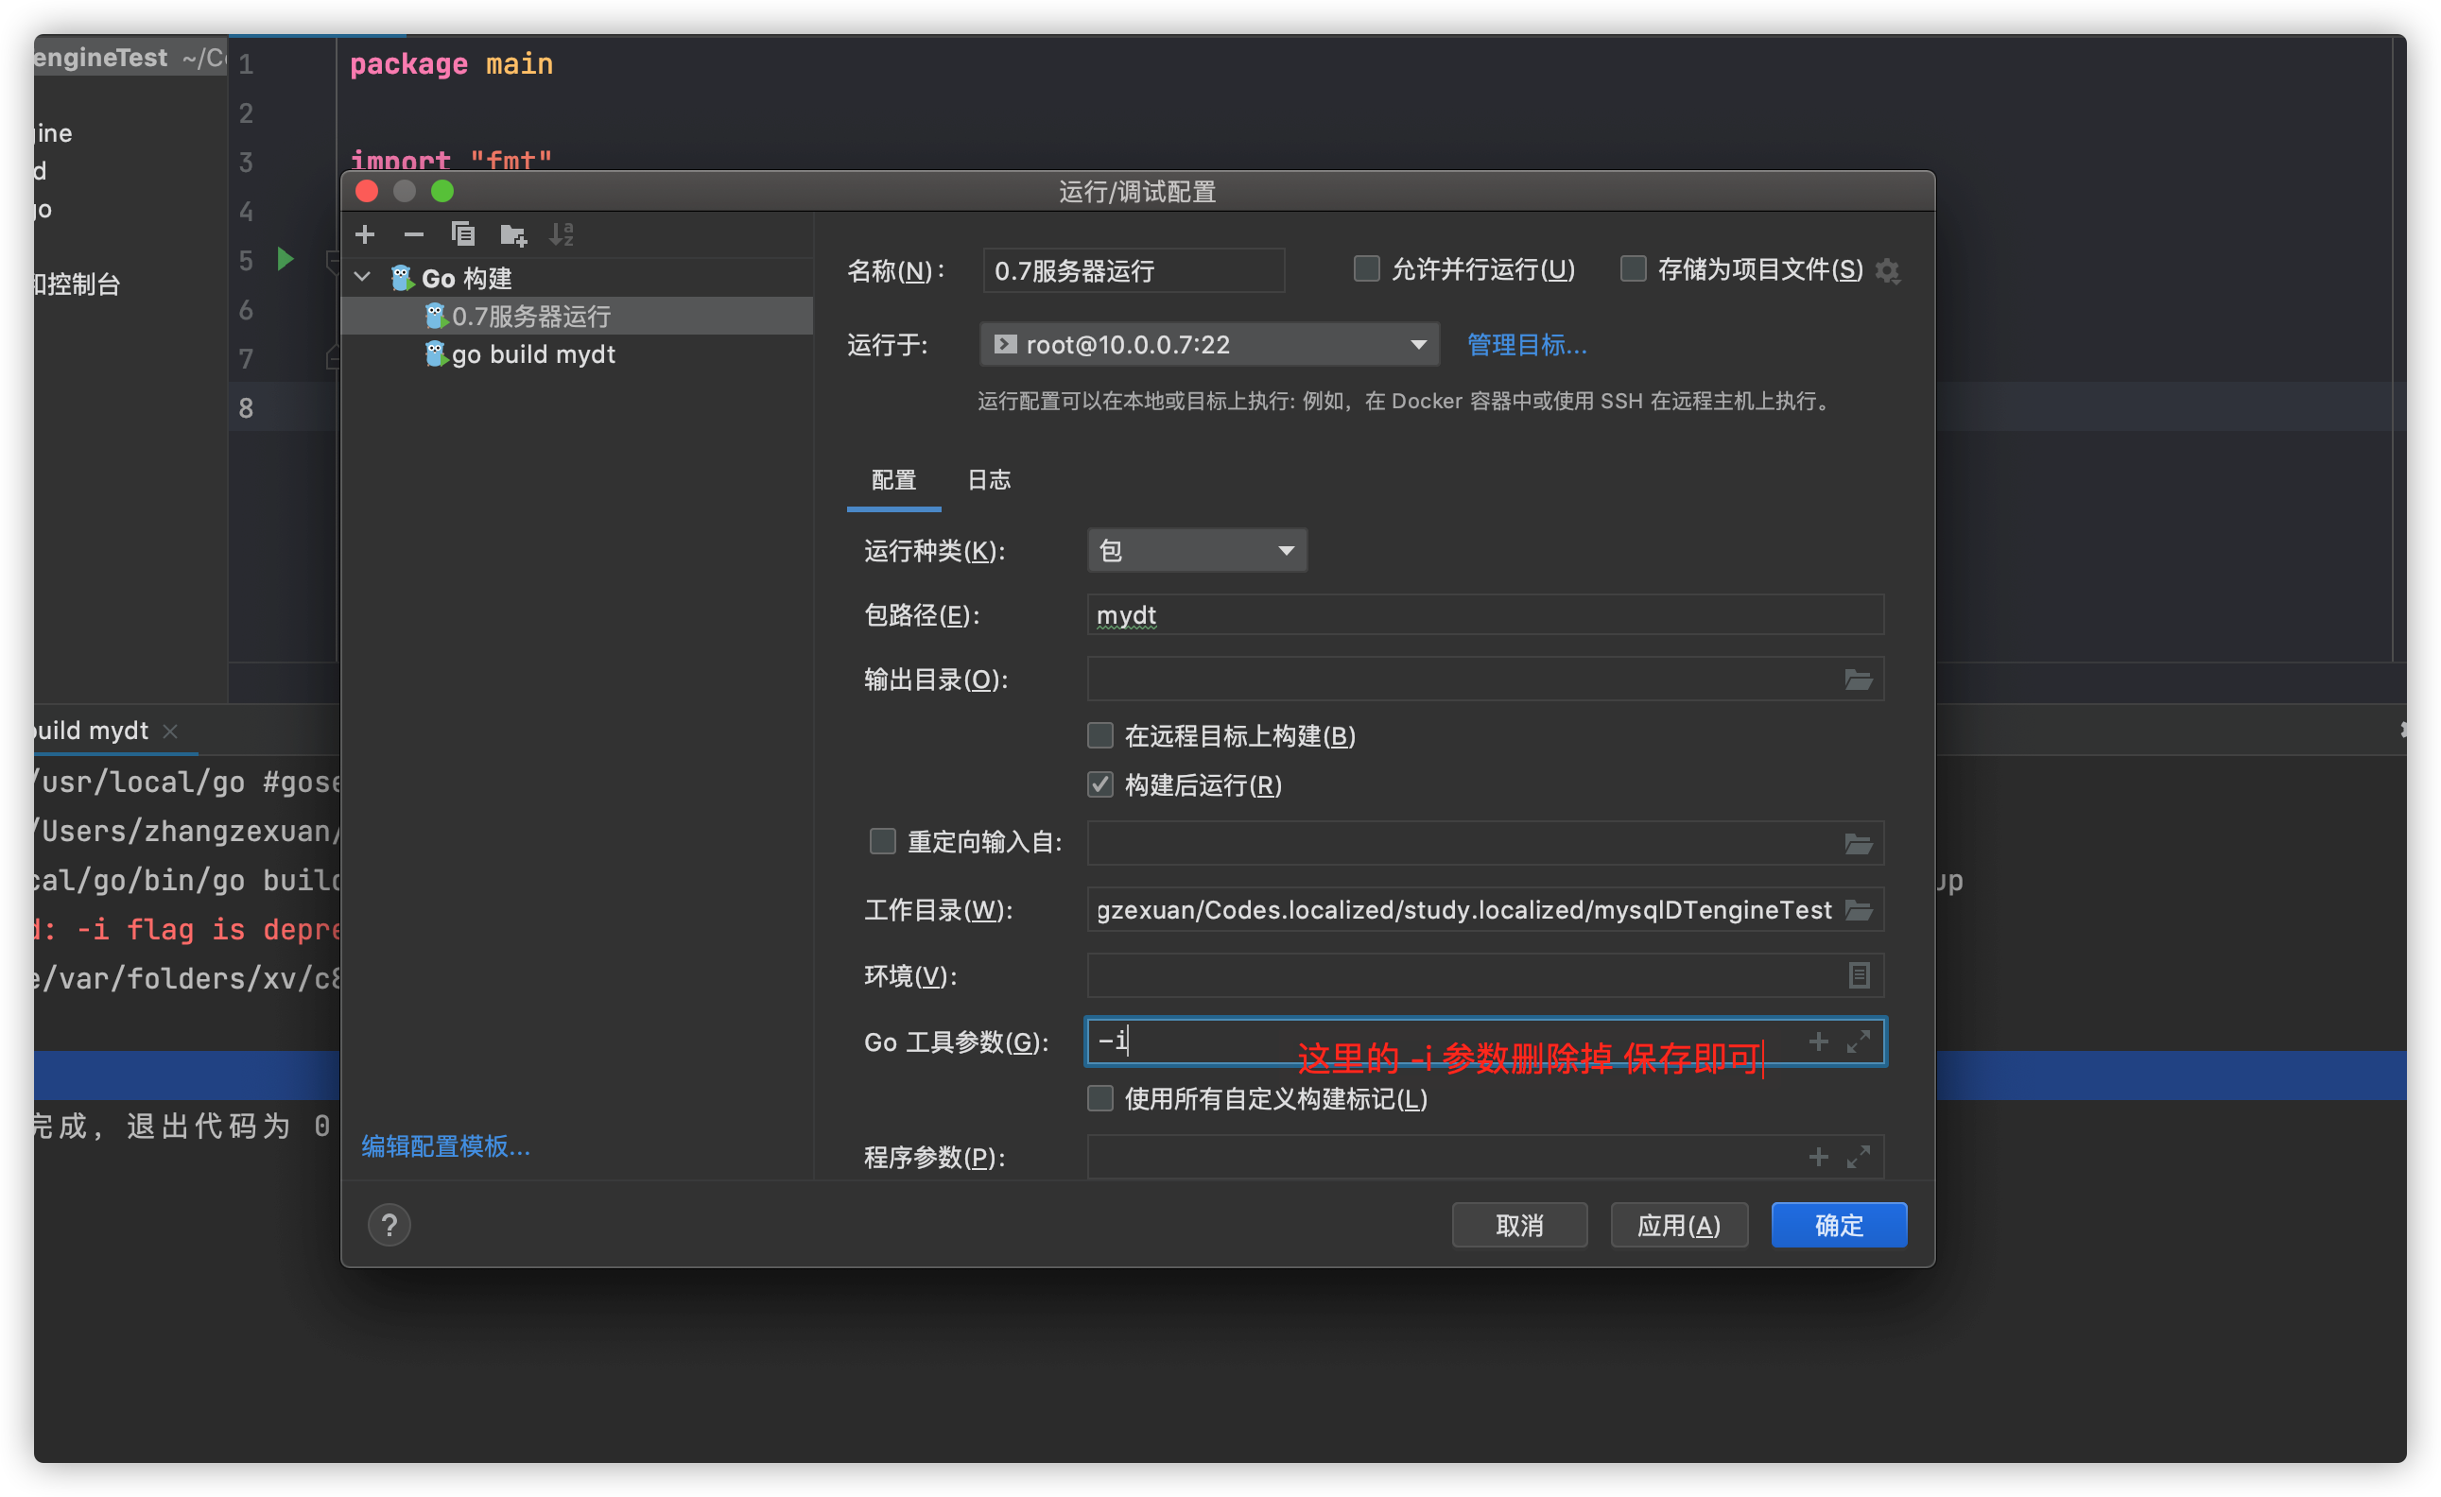Click the copy configuration icon
2441x1497 pixels.
pos(462,234)
